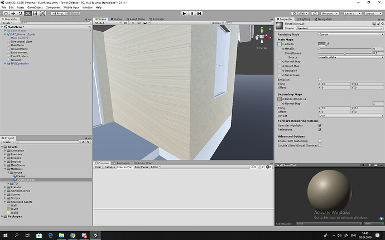This screenshot has height=240, width=385.
Task: Open the GameObject menu
Action: click(x=35, y=7)
